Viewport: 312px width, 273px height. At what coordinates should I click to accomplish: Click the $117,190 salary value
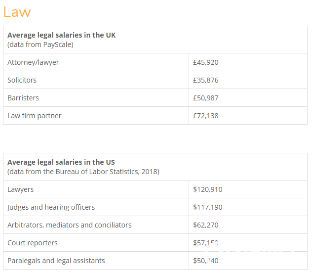click(x=208, y=207)
